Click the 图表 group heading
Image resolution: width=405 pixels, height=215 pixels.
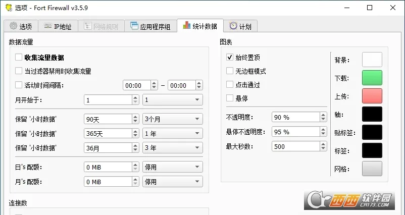coord(226,42)
